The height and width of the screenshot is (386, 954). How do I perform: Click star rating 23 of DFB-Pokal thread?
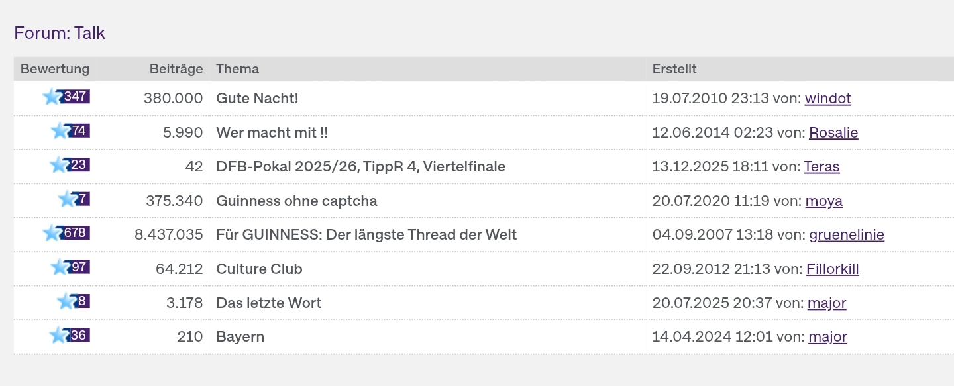tap(70, 165)
